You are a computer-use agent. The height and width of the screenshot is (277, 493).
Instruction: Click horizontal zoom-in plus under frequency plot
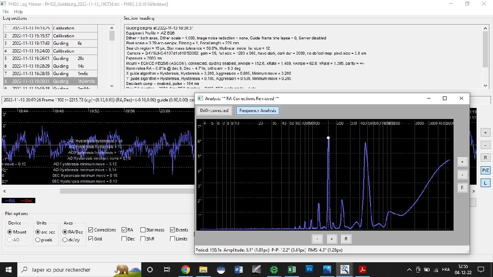click(x=332, y=239)
